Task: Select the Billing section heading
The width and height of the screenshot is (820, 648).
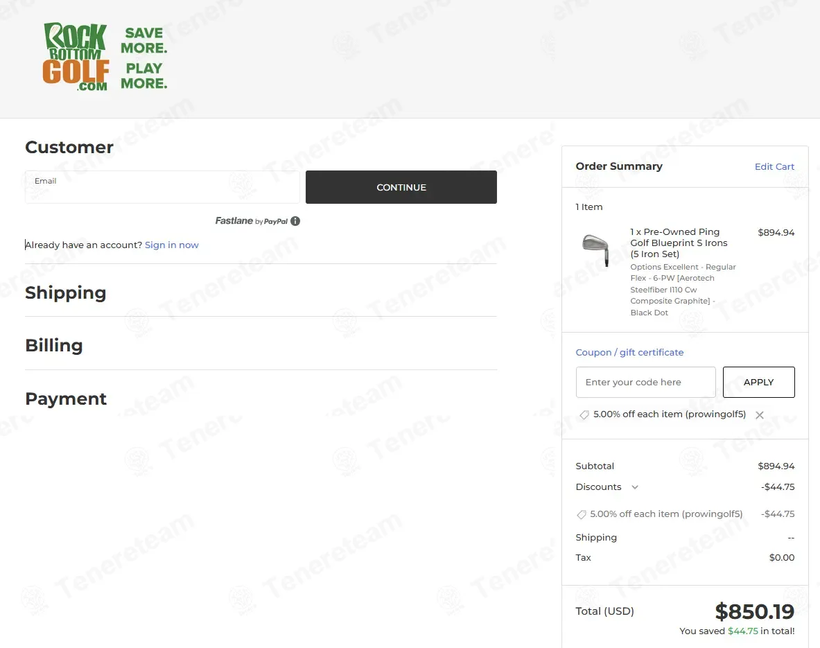Action: point(54,345)
